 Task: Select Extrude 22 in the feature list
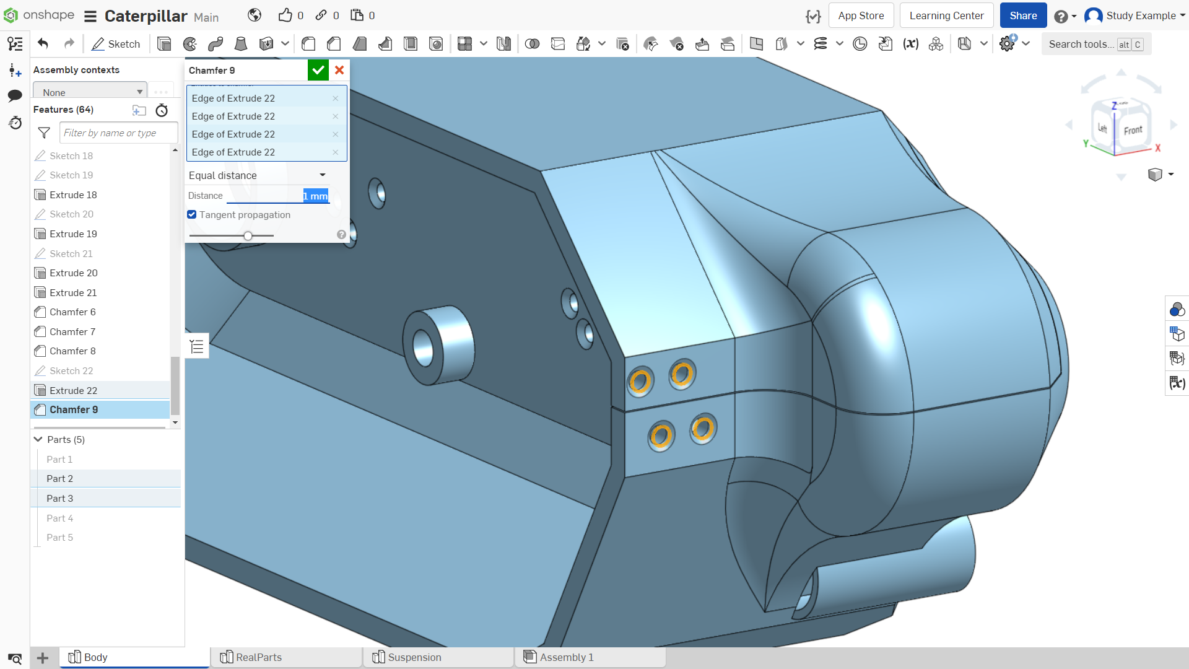100,390
